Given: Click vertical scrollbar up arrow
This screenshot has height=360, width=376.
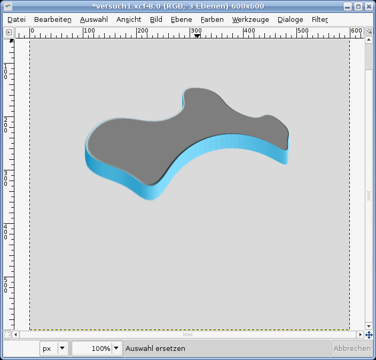Looking at the screenshot, I should pyautogui.click(x=369, y=40).
